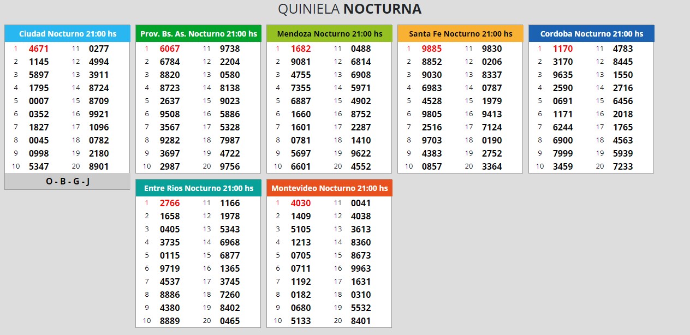Screen dimensions: 690x335
Task: Click the Ciudad Nocturno 21:00 hs header
Action: (x=67, y=34)
